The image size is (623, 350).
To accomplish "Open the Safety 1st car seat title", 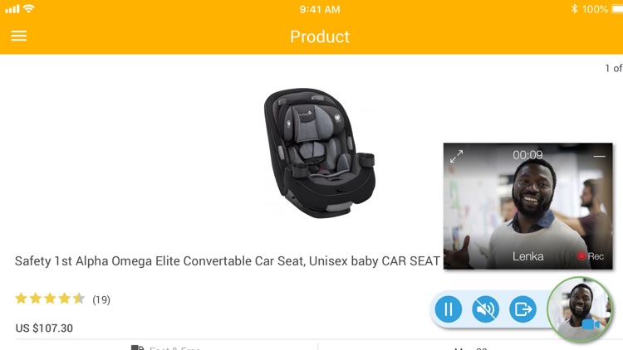I will (x=228, y=261).
